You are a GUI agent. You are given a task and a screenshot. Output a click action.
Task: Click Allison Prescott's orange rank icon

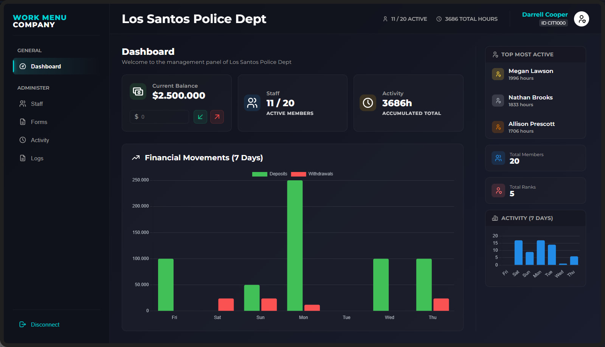coord(498,127)
